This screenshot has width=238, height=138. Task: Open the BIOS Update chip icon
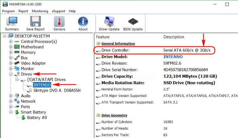tap(133, 22)
